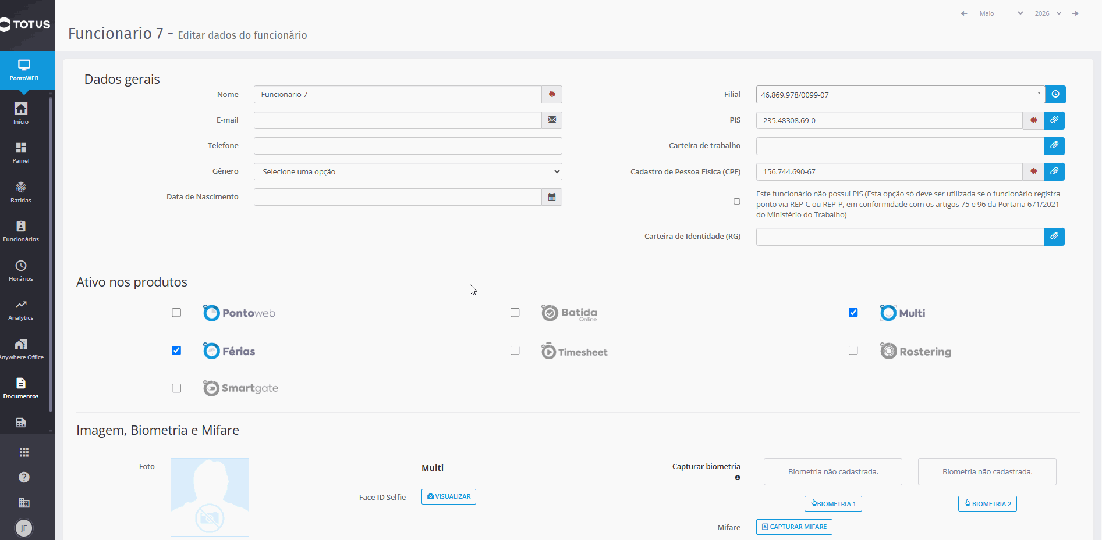Click first Biometria não cadastrada box
The height and width of the screenshot is (540, 1102).
[x=833, y=471]
